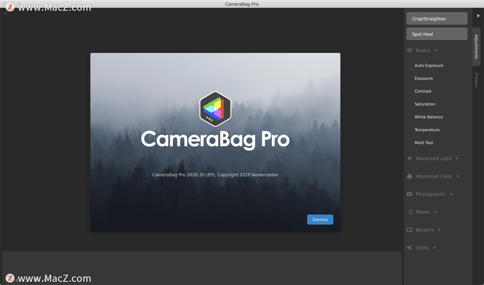484x285 pixels.
Task: Add the White Balance adjustment
Action: [x=429, y=117]
